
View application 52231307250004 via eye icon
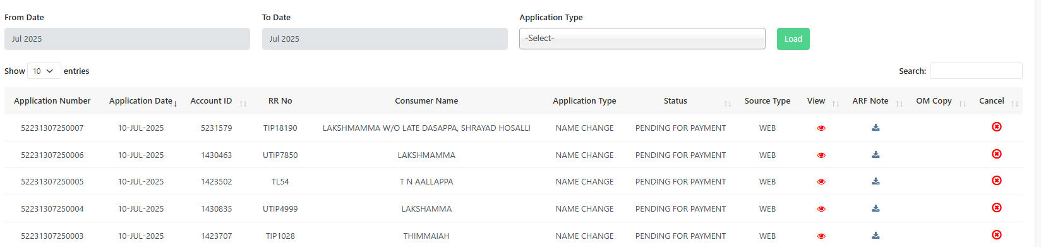point(821,209)
